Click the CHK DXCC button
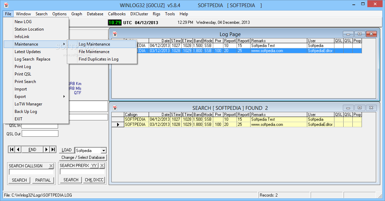Viewport: 385px width, 201px height. click(x=94, y=180)
